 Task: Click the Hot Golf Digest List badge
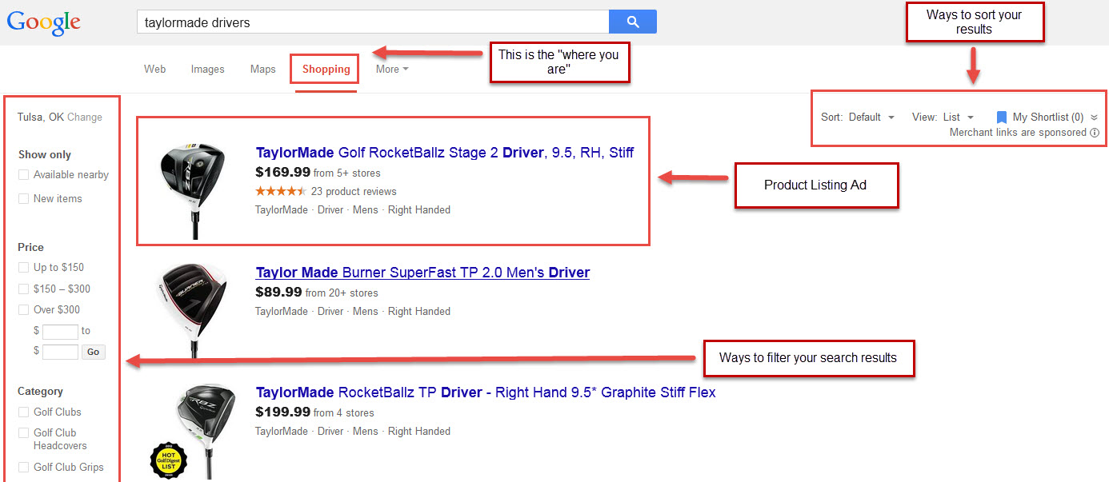(168, 461)
